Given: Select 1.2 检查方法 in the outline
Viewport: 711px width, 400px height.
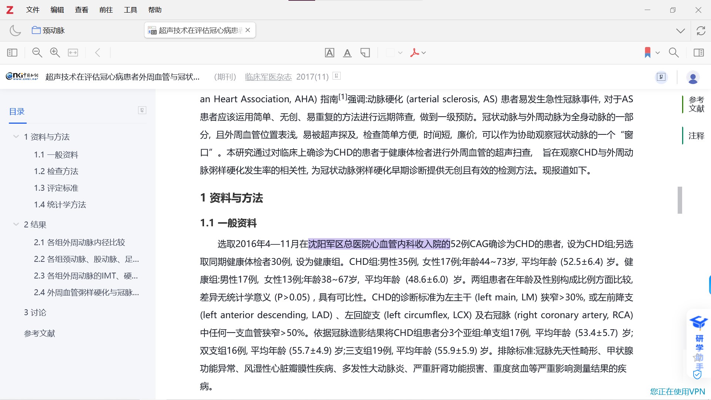Looking at the screenshot, I should click(x=56, y=171).
